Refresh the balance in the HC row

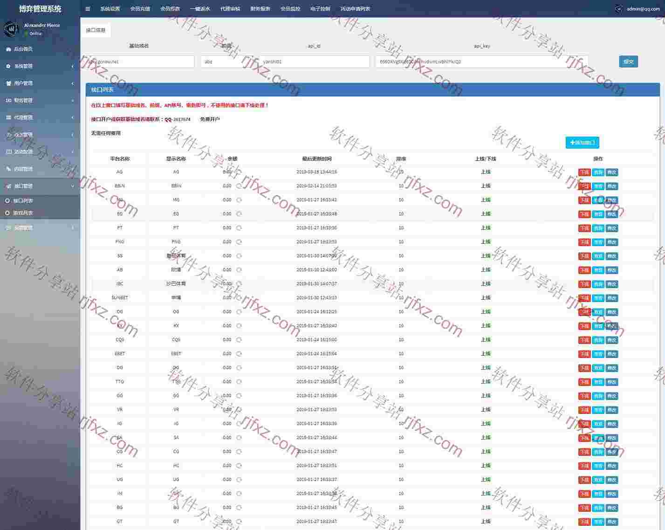[x=239, y=466]
